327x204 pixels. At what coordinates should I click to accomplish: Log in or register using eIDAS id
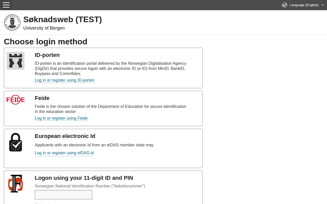click(64, 153)
